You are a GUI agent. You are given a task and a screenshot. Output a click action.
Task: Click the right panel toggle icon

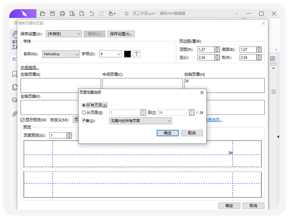pyautogui.click(x=272, y=59)
